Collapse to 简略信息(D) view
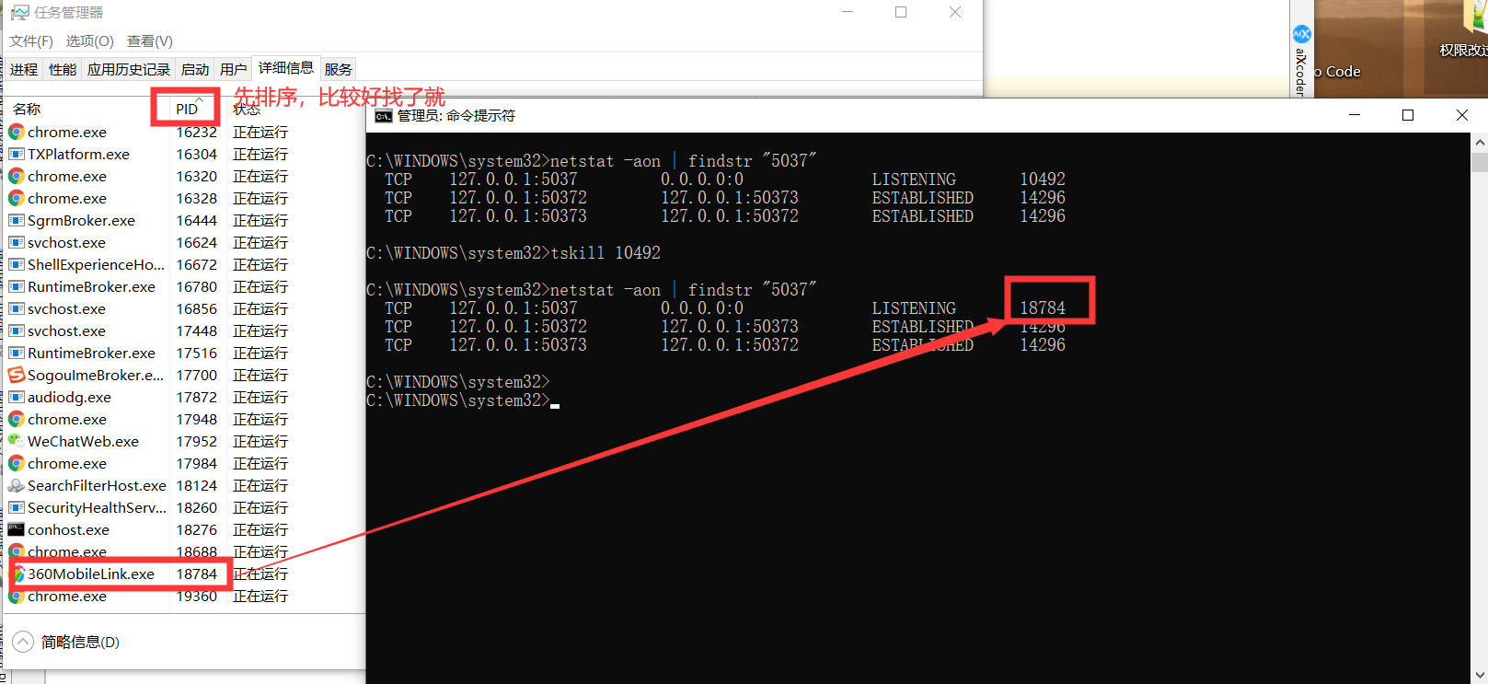The width and height of the screenshot is (1488, 684). 66,642
